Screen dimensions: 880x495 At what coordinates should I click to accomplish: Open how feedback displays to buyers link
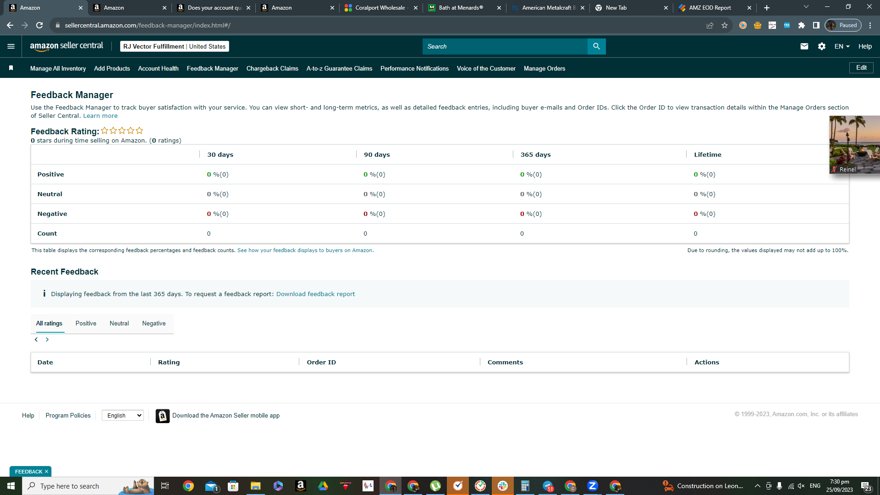point(305,250)
